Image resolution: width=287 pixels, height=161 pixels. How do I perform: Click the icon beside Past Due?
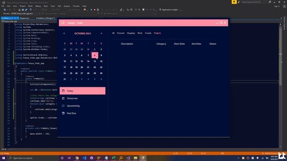pyautogui.click(x=63, y=113)
